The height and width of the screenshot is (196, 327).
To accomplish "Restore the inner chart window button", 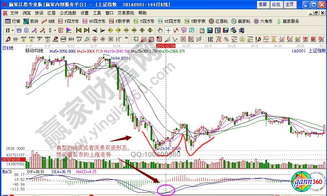I will (x=316, y=13).
